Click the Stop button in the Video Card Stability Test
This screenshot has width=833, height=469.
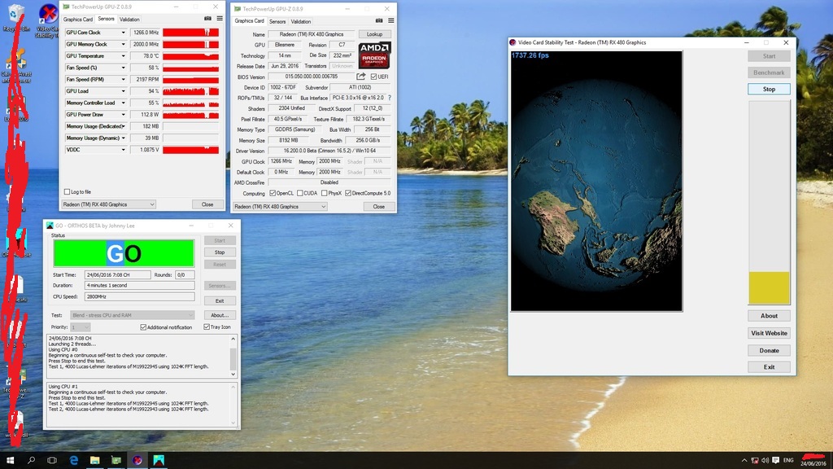pos(769,89)
